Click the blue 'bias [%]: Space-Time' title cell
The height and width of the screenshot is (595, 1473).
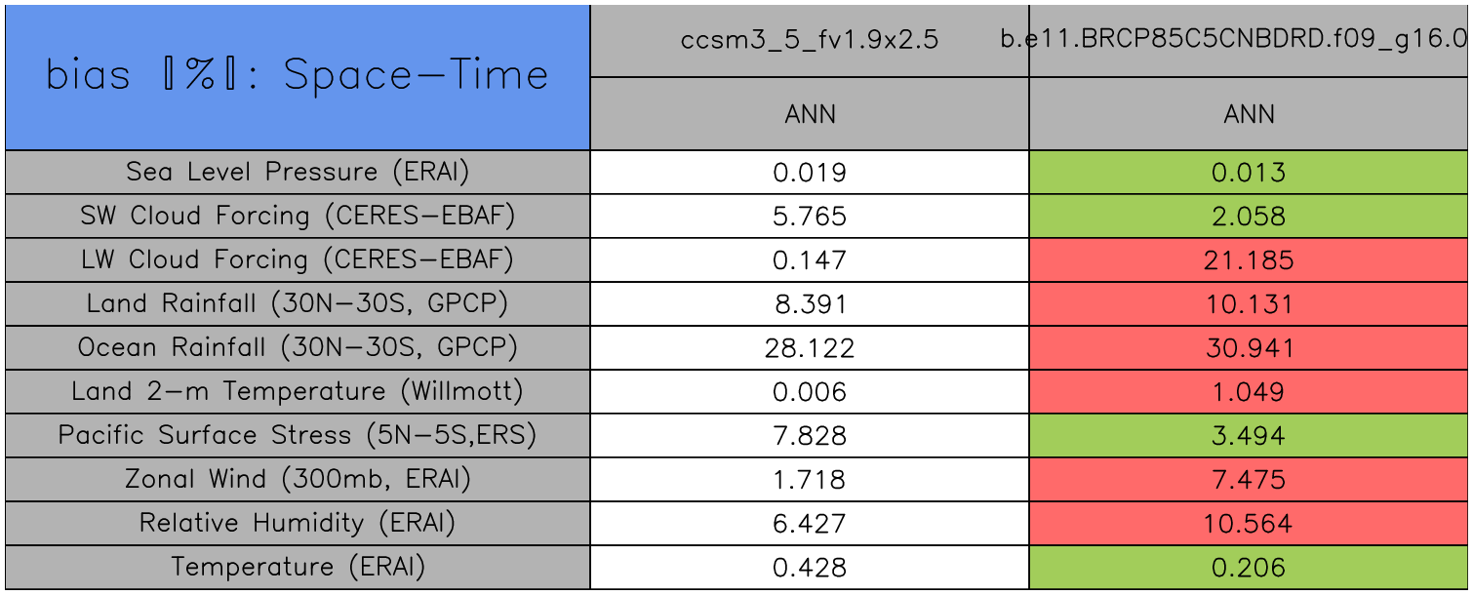(298, 77)
